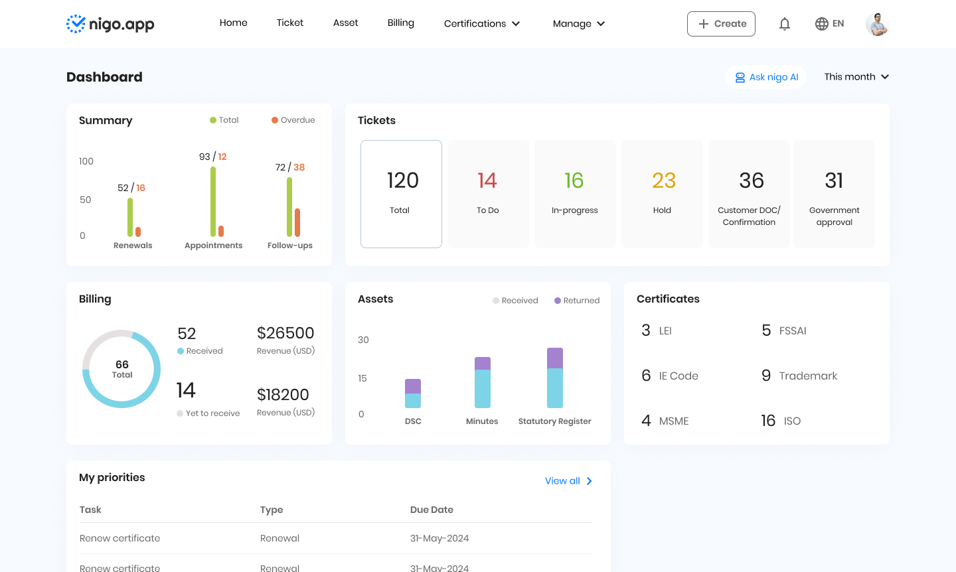Toggle the Overdue legend in Summary
956x572 pixels.
293,120
